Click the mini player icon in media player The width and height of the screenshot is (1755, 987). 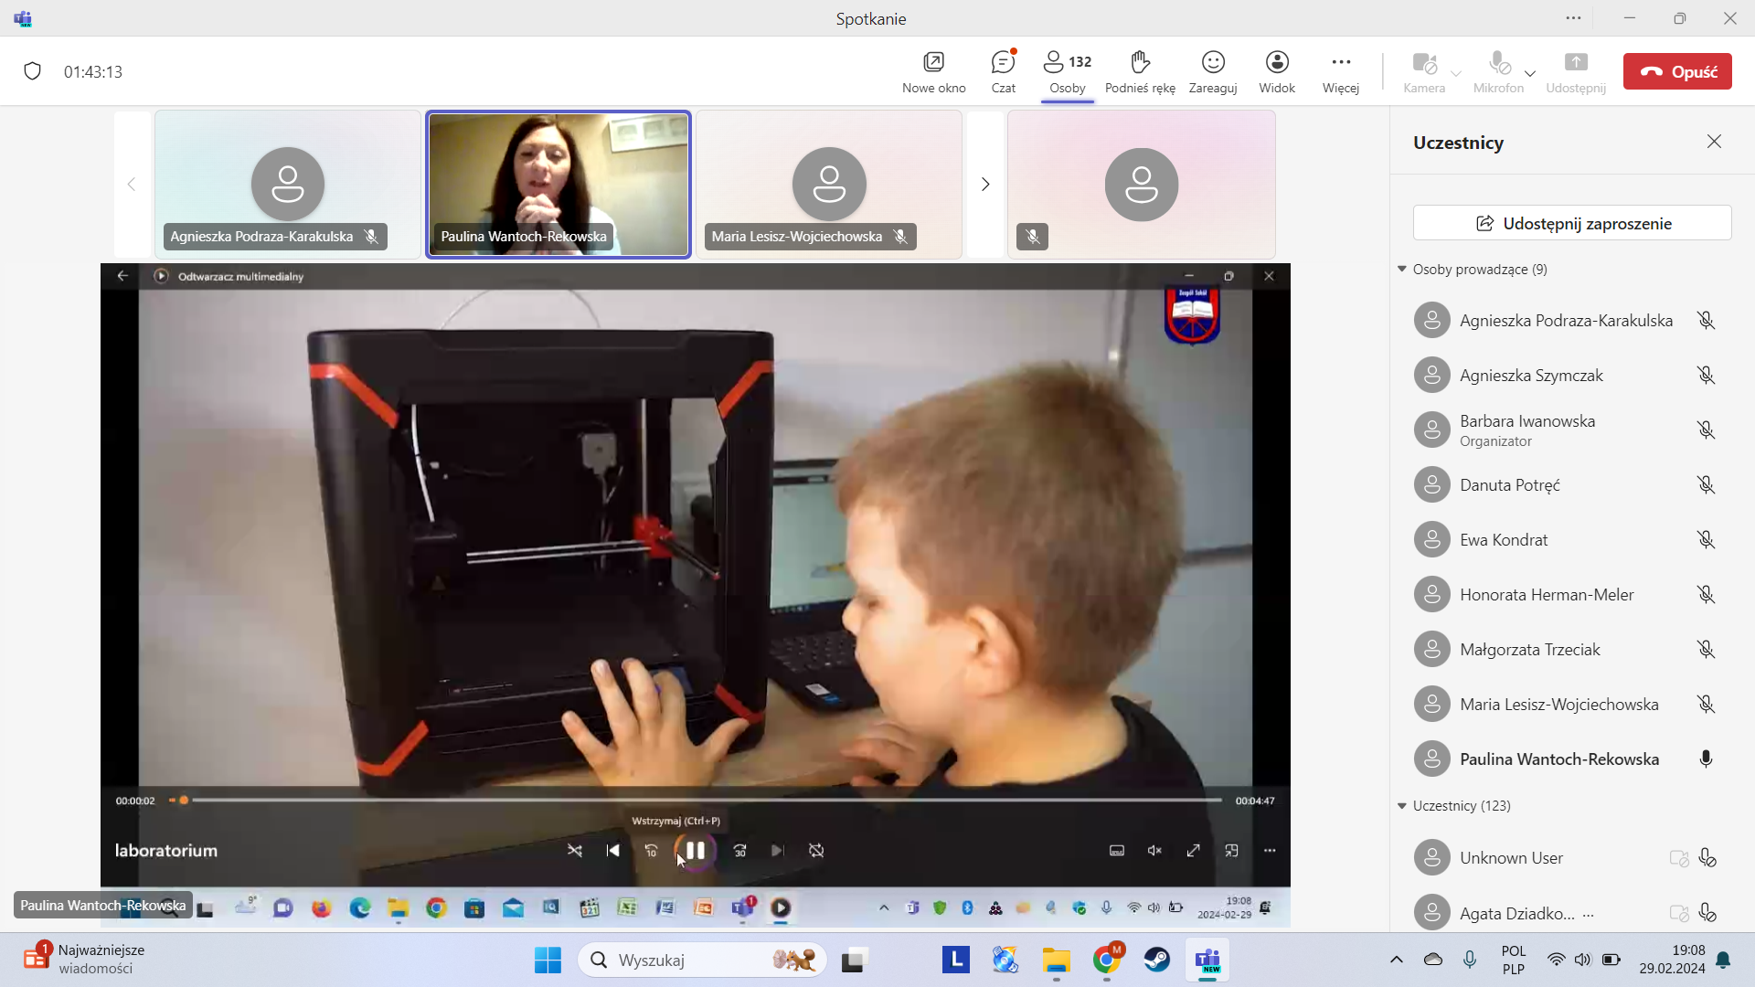[x=1231, y=850]
